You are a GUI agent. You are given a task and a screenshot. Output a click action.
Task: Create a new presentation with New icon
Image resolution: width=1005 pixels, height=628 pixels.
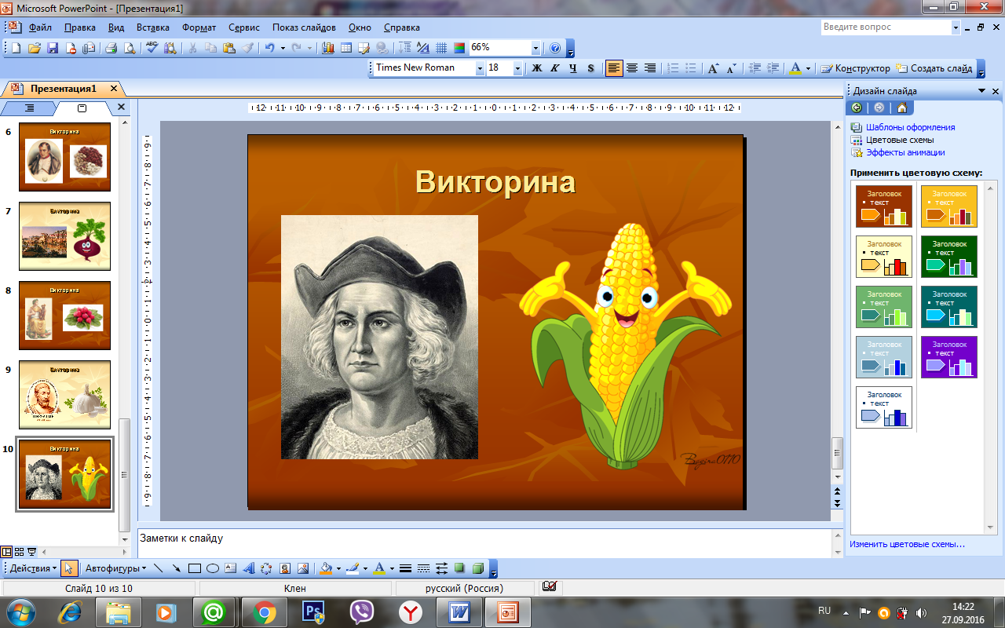[16, 48]
